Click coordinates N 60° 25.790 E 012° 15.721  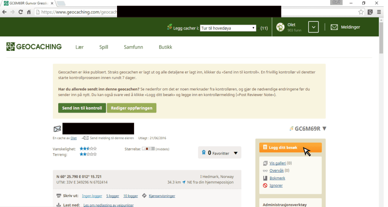[79, 176]
